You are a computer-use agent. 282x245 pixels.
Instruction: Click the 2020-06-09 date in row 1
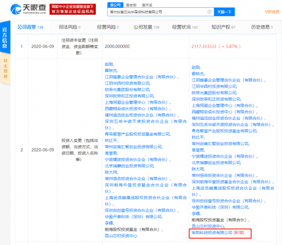pos(43,46)
